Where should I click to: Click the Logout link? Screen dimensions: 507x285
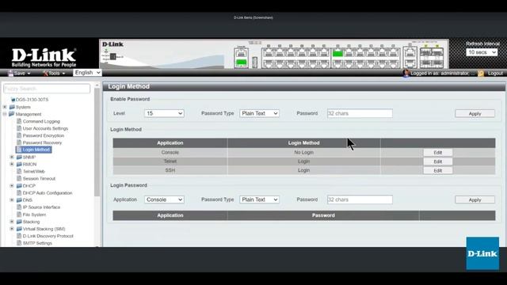pyautogui.click(x=495, y=74)
